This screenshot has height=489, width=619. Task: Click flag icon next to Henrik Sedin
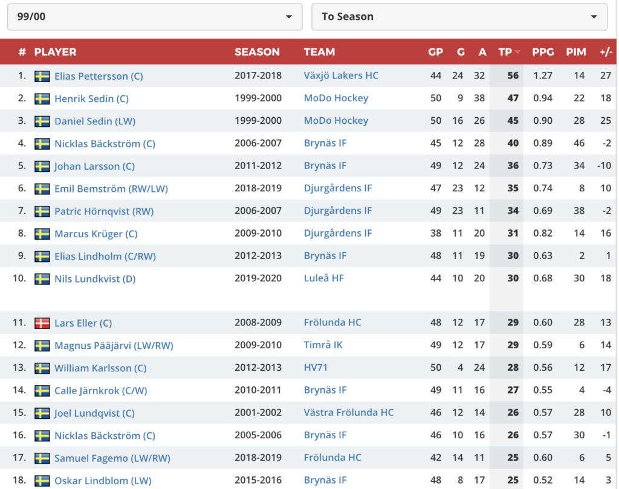click(42, 98)
